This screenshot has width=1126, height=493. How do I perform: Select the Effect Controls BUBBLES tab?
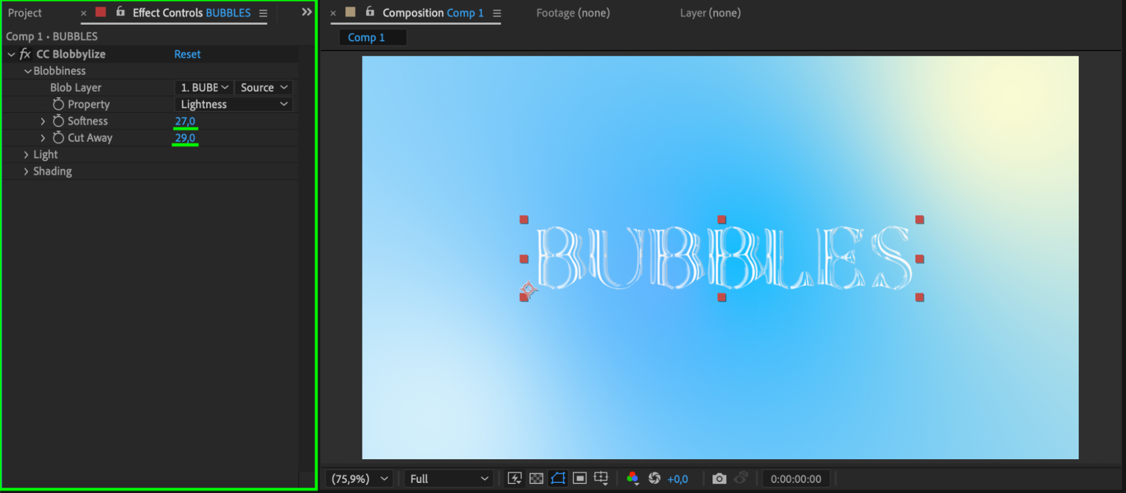pyautogui.click(x=192, y=13)
